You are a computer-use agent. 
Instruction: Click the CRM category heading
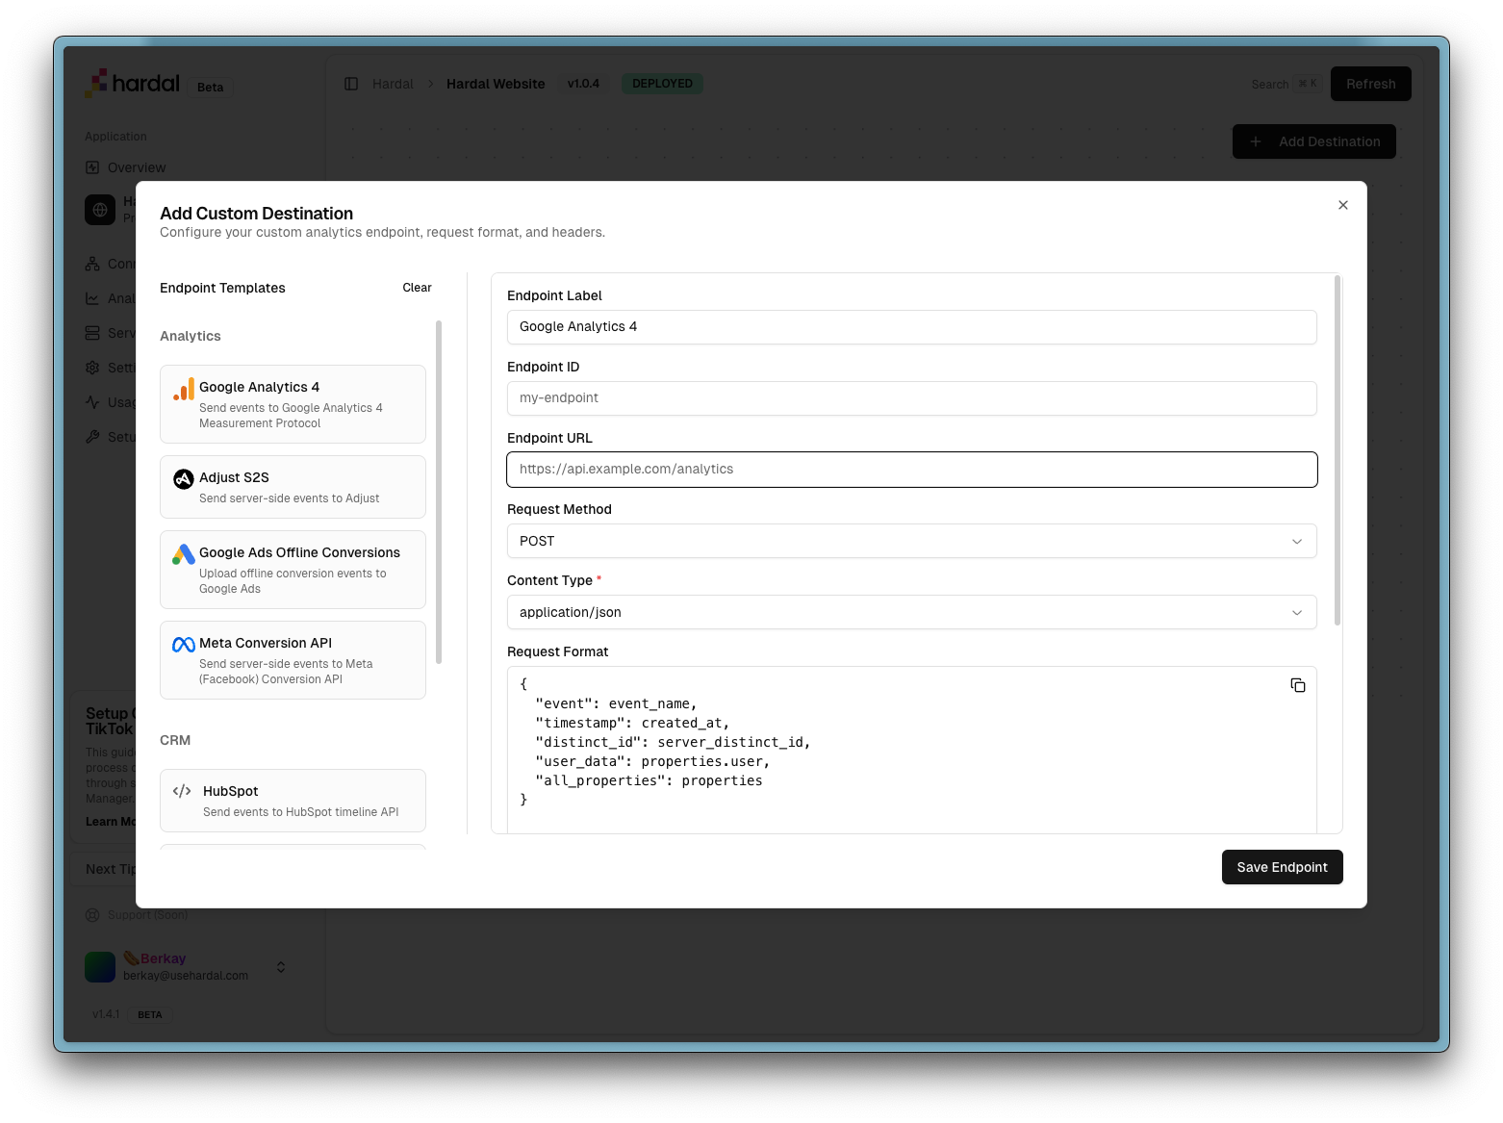(x=175, y=740)
